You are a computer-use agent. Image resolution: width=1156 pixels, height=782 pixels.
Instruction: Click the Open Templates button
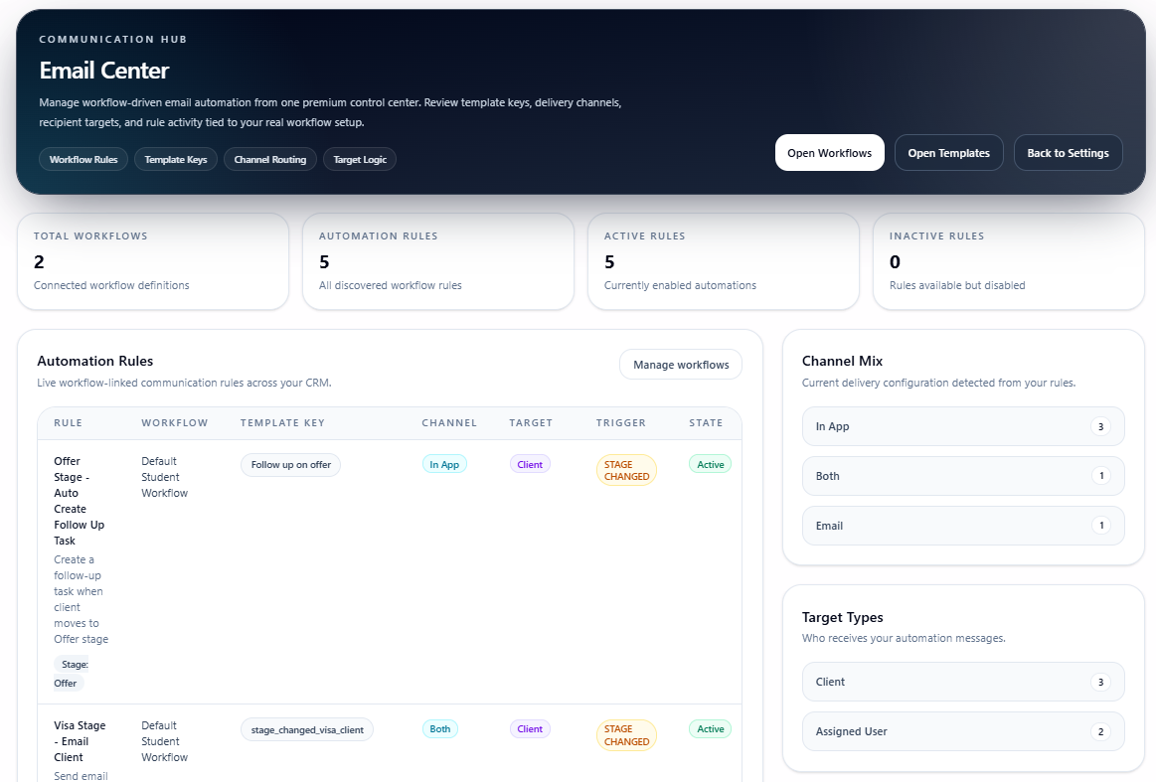[x=949, y=153]
